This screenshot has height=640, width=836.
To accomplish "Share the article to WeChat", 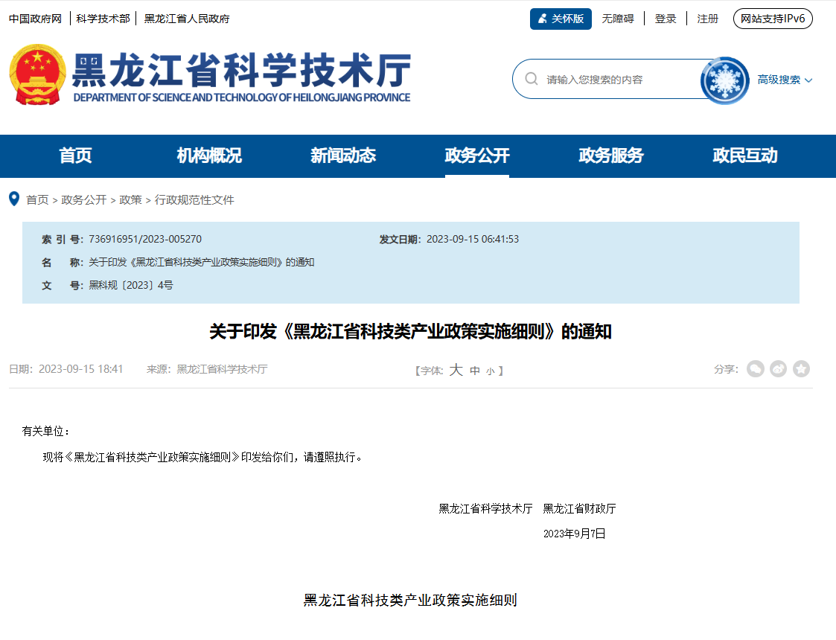I will pos(755,368).
